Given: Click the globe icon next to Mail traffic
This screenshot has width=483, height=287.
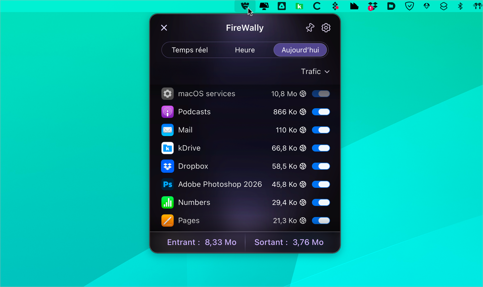Looking at the screenshot, I should click(x=303, y=130).
